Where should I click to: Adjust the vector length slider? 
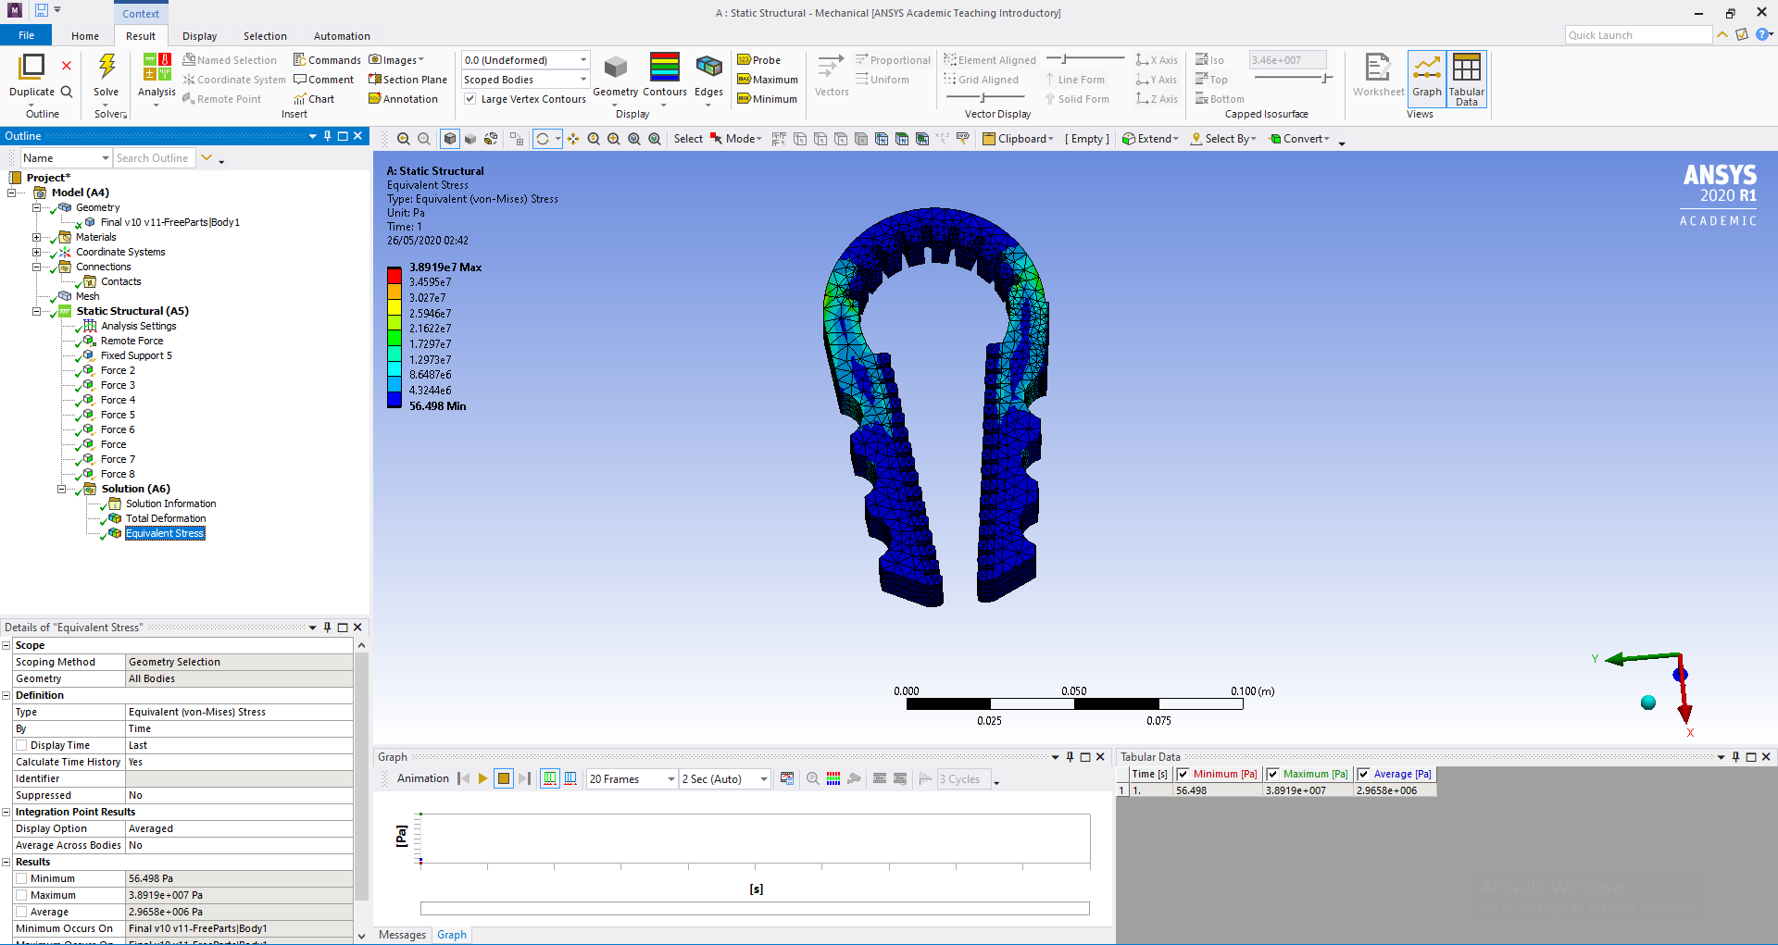click(x=1065, y=59)
